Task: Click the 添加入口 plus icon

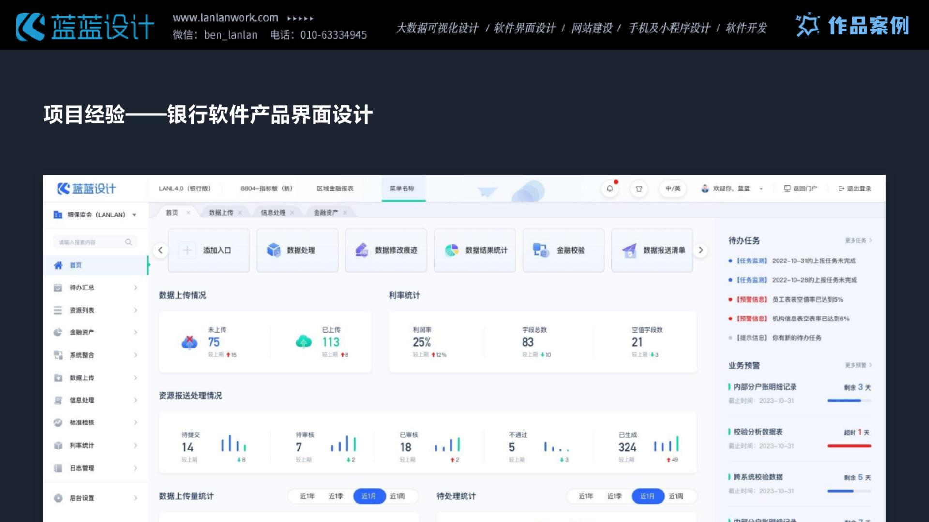Action: [x=187, y=250]
